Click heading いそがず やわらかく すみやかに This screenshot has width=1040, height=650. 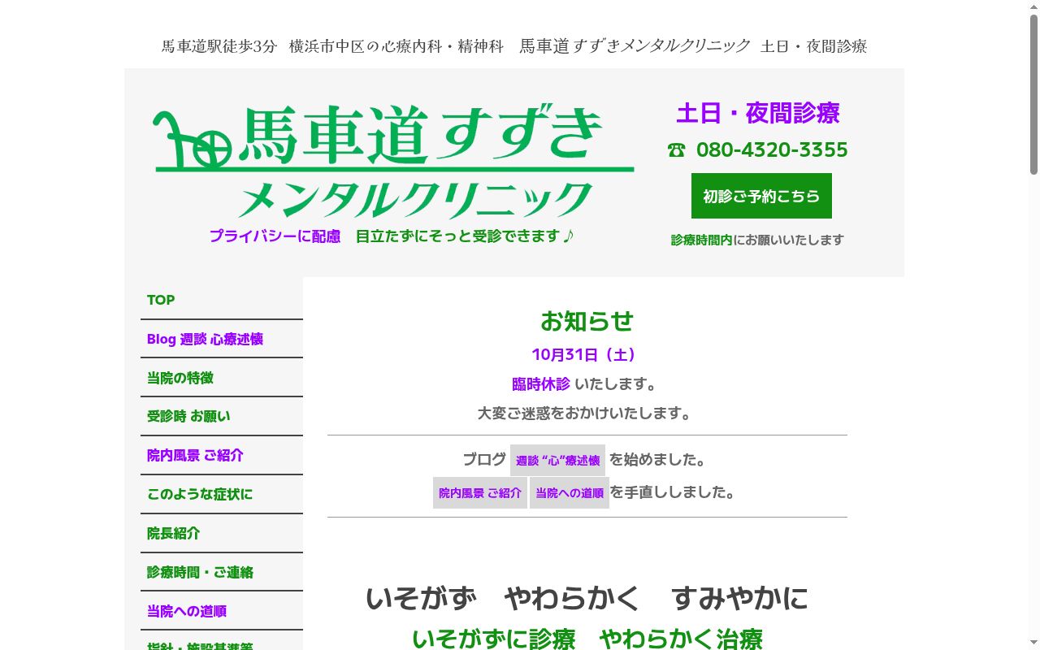587,598
